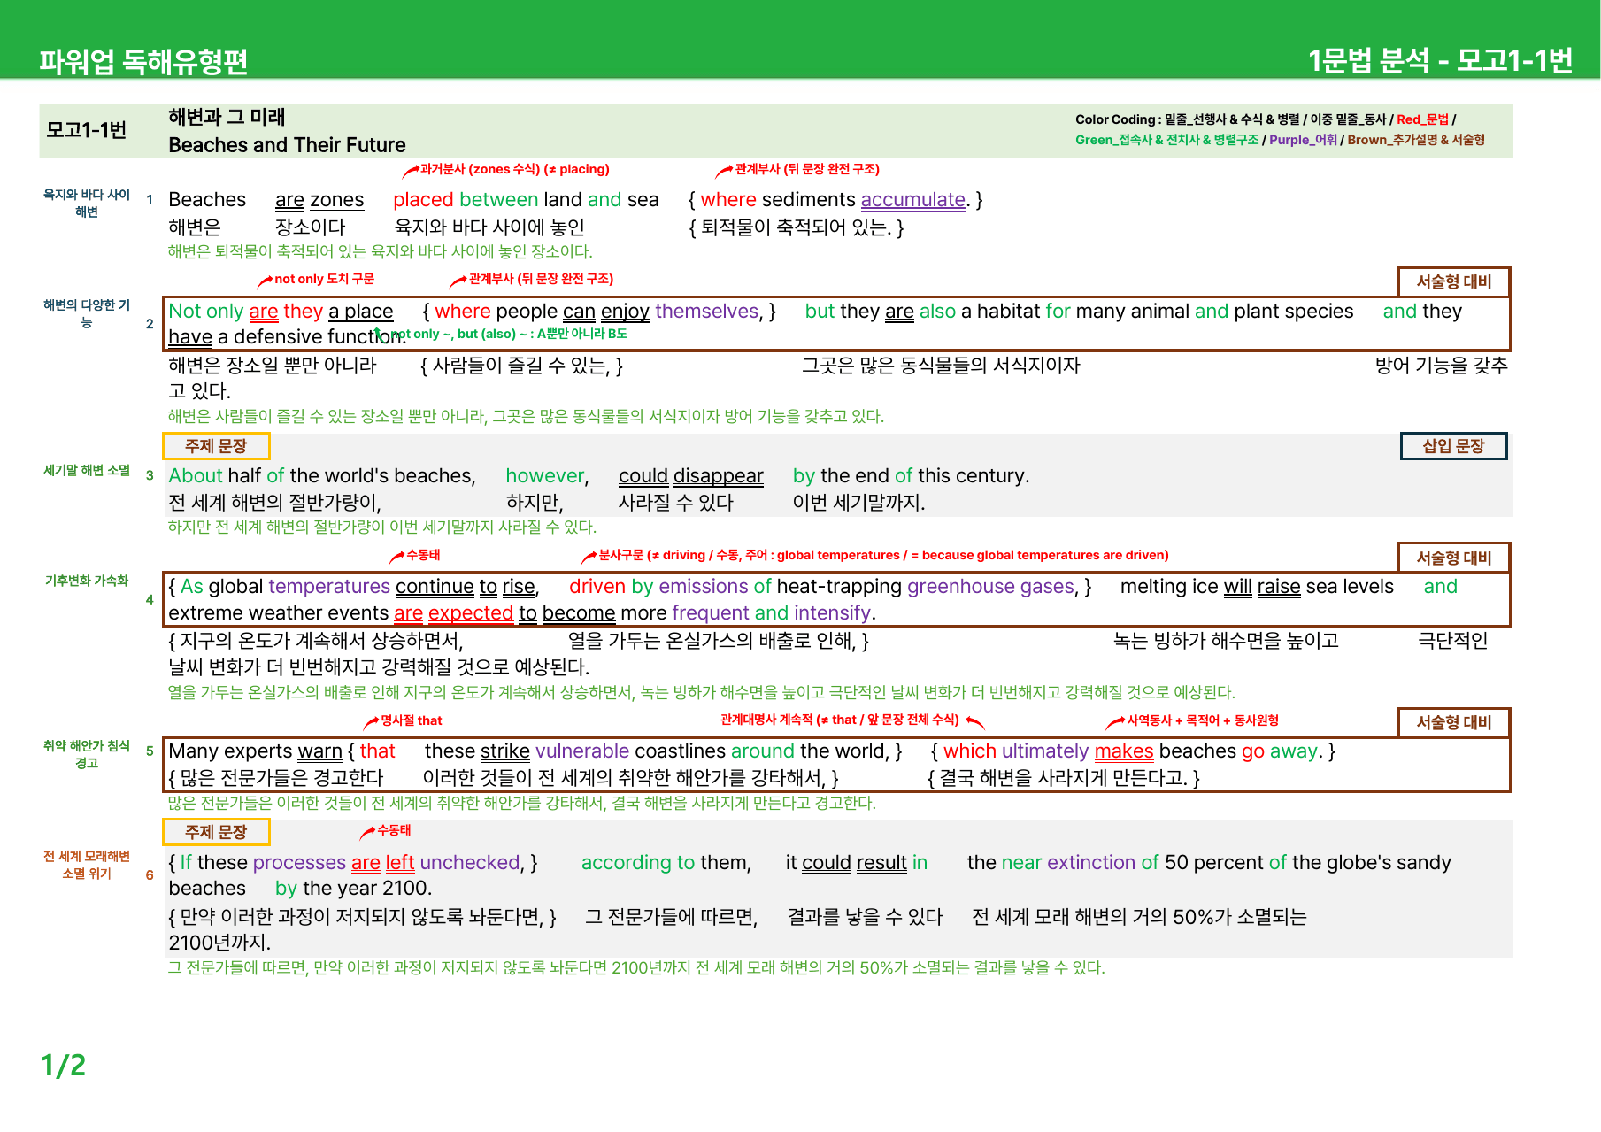Viewport: 1601px width, 1132px height.
Task: Click the '삽입 문장' tag box
Action: pyautogui.click(x=1453, y=446)
